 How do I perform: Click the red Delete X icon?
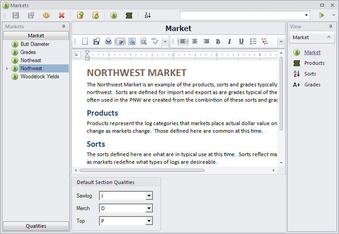pos(62,15)
